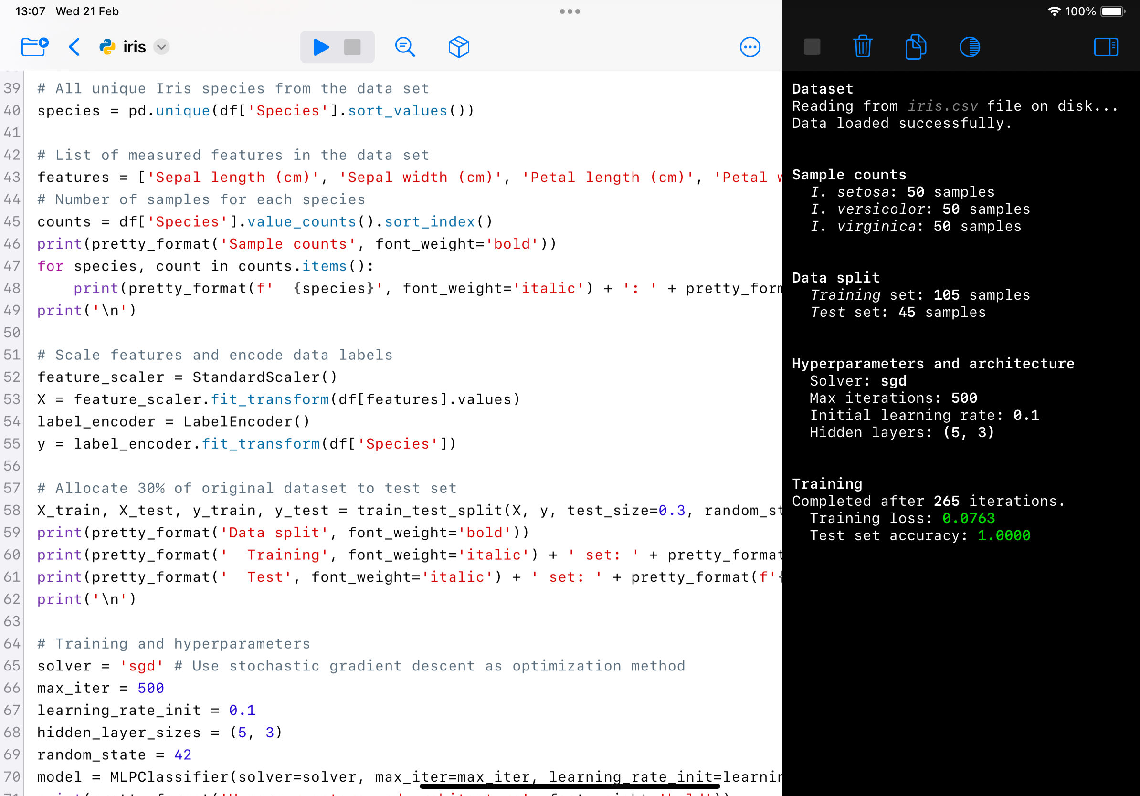Tap the home indicator bar at bottom

tap(570, 786)
